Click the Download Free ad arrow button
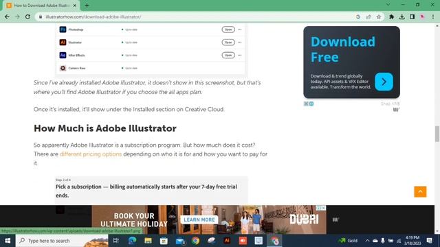Image resolution: width=440 pixels, height=247 pixels. pyautogui.click(x=384, y=82)
